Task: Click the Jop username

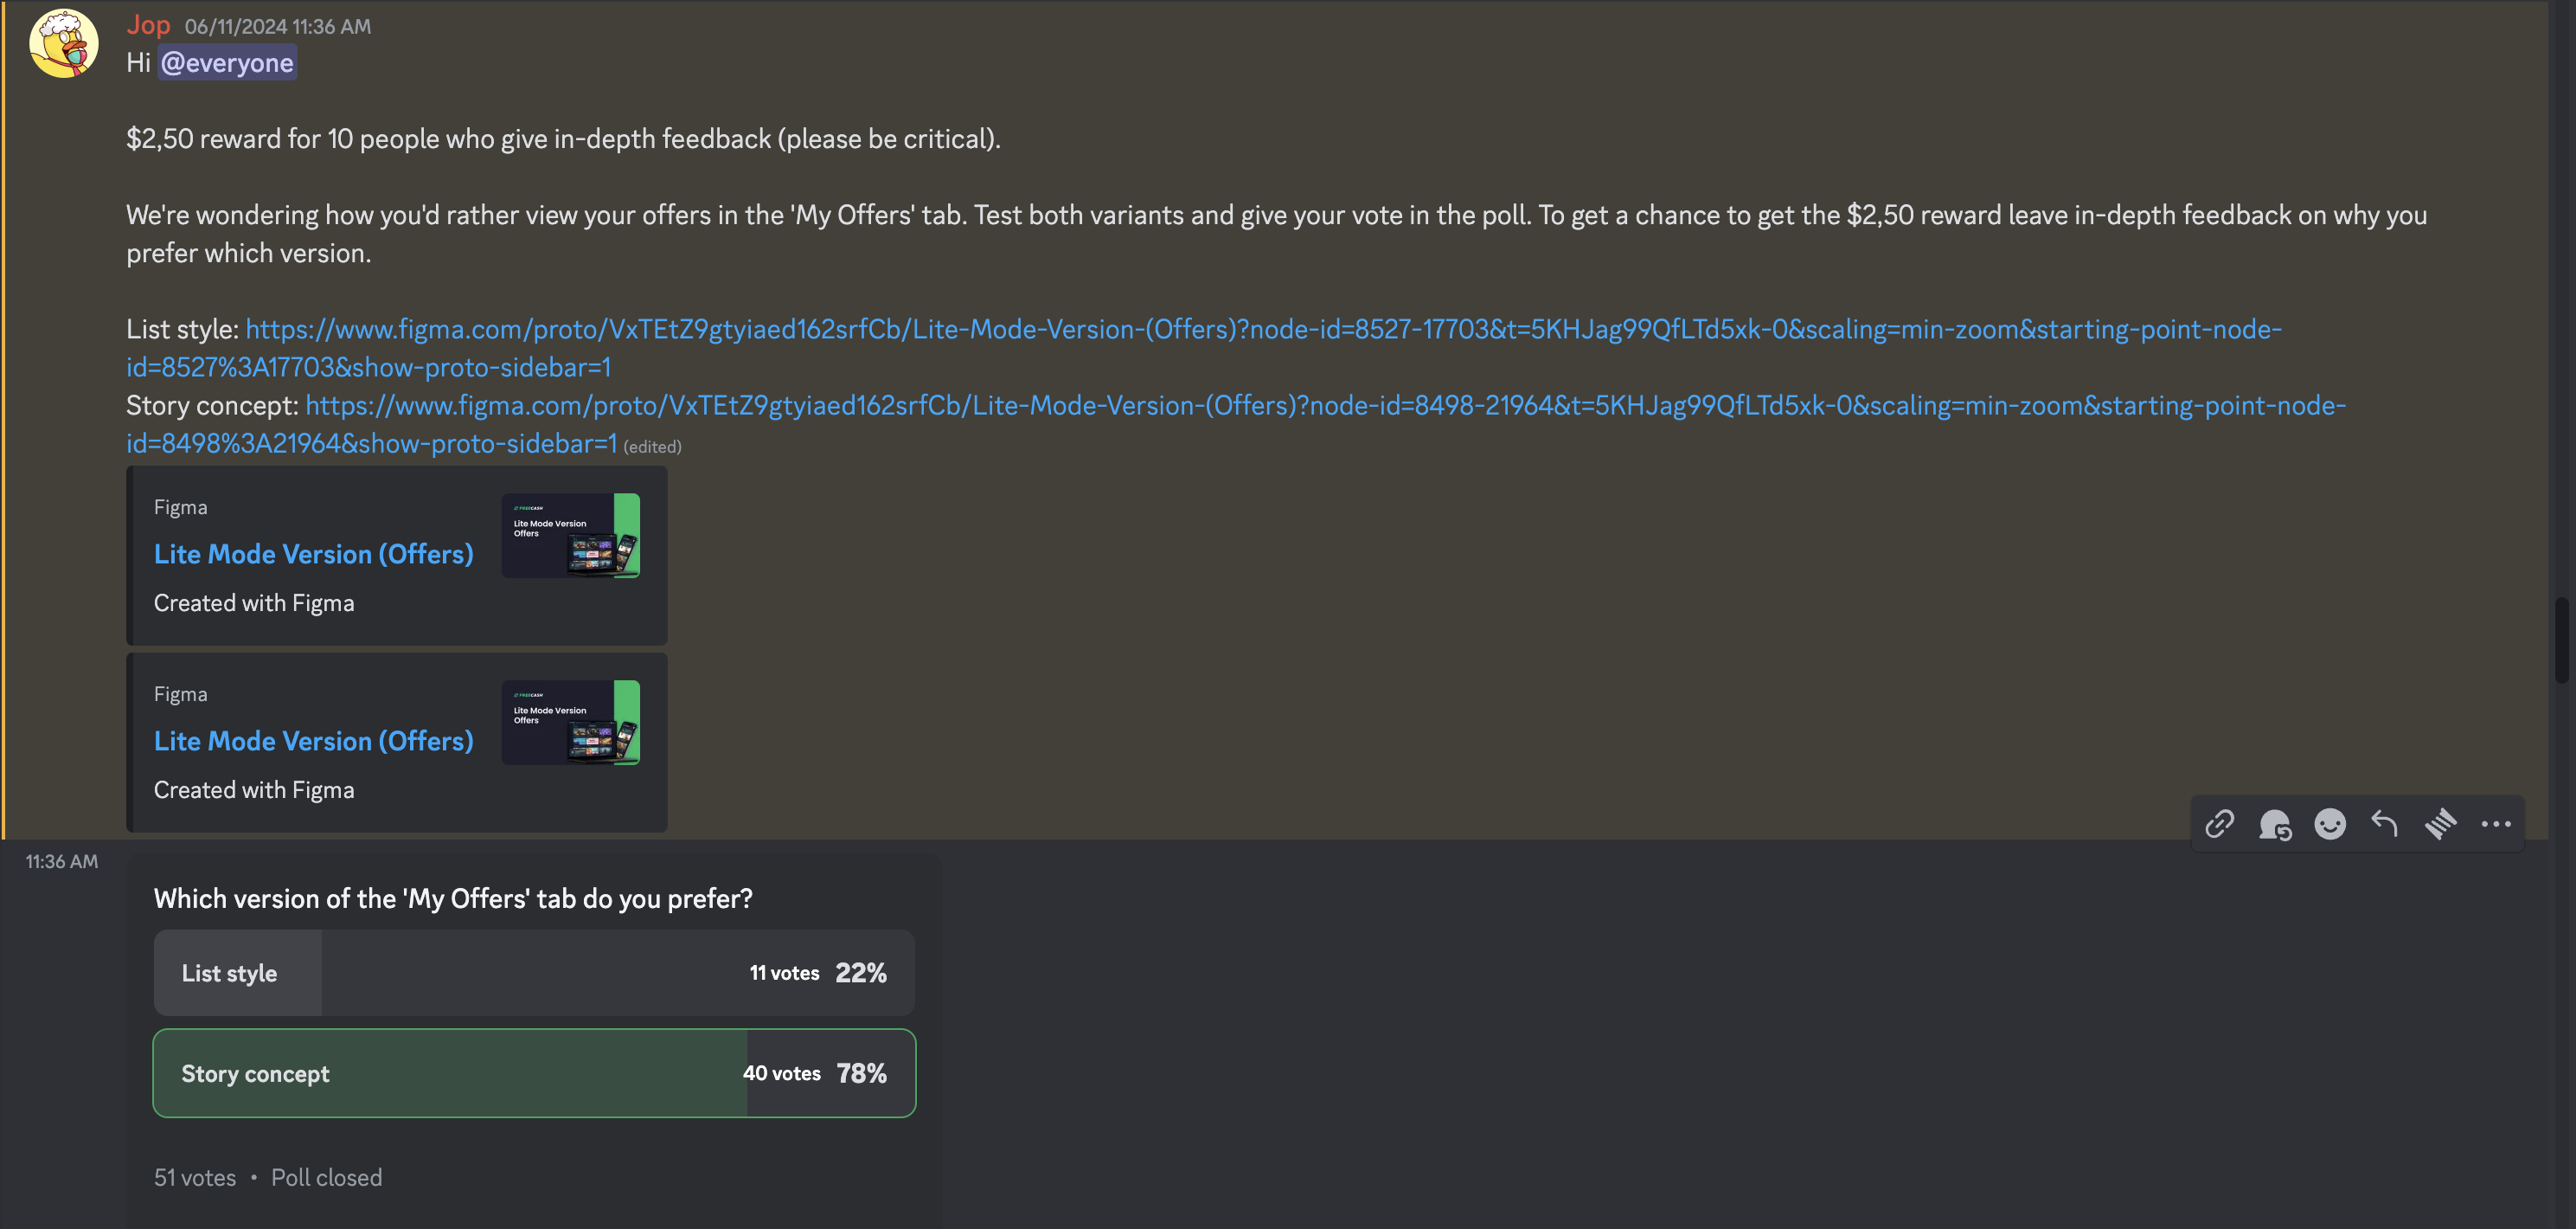Action: (148, 25)
